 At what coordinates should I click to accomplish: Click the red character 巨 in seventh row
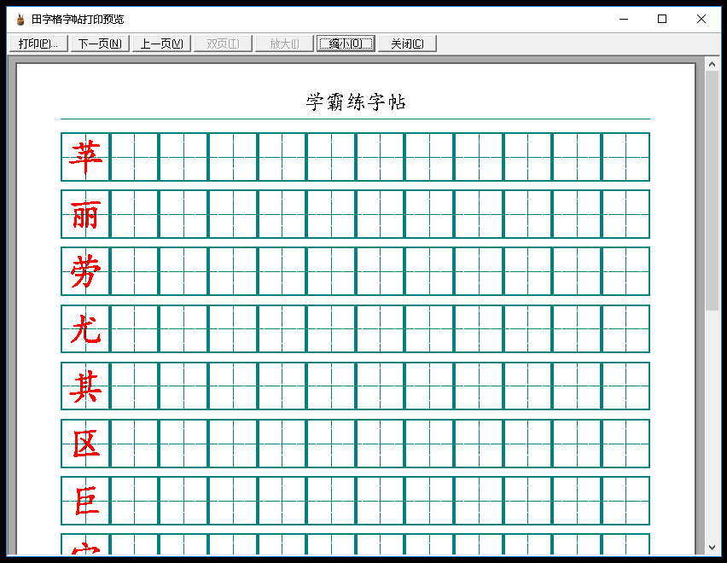click(87, 501)
